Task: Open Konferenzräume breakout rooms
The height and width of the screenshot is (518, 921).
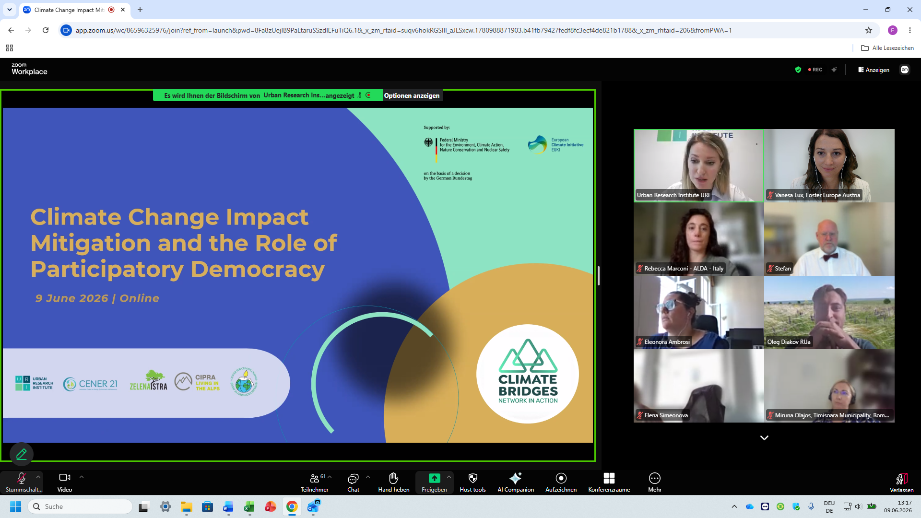Action: coord(609,482)
